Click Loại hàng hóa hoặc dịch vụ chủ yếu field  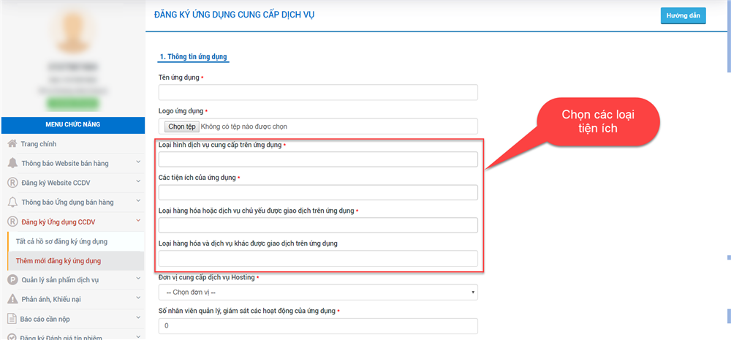(x=318, y=224)
